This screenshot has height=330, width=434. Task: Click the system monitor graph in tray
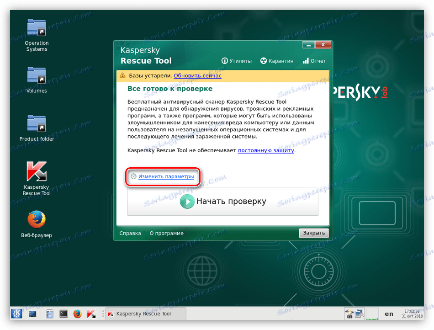(x=372, y=314)
